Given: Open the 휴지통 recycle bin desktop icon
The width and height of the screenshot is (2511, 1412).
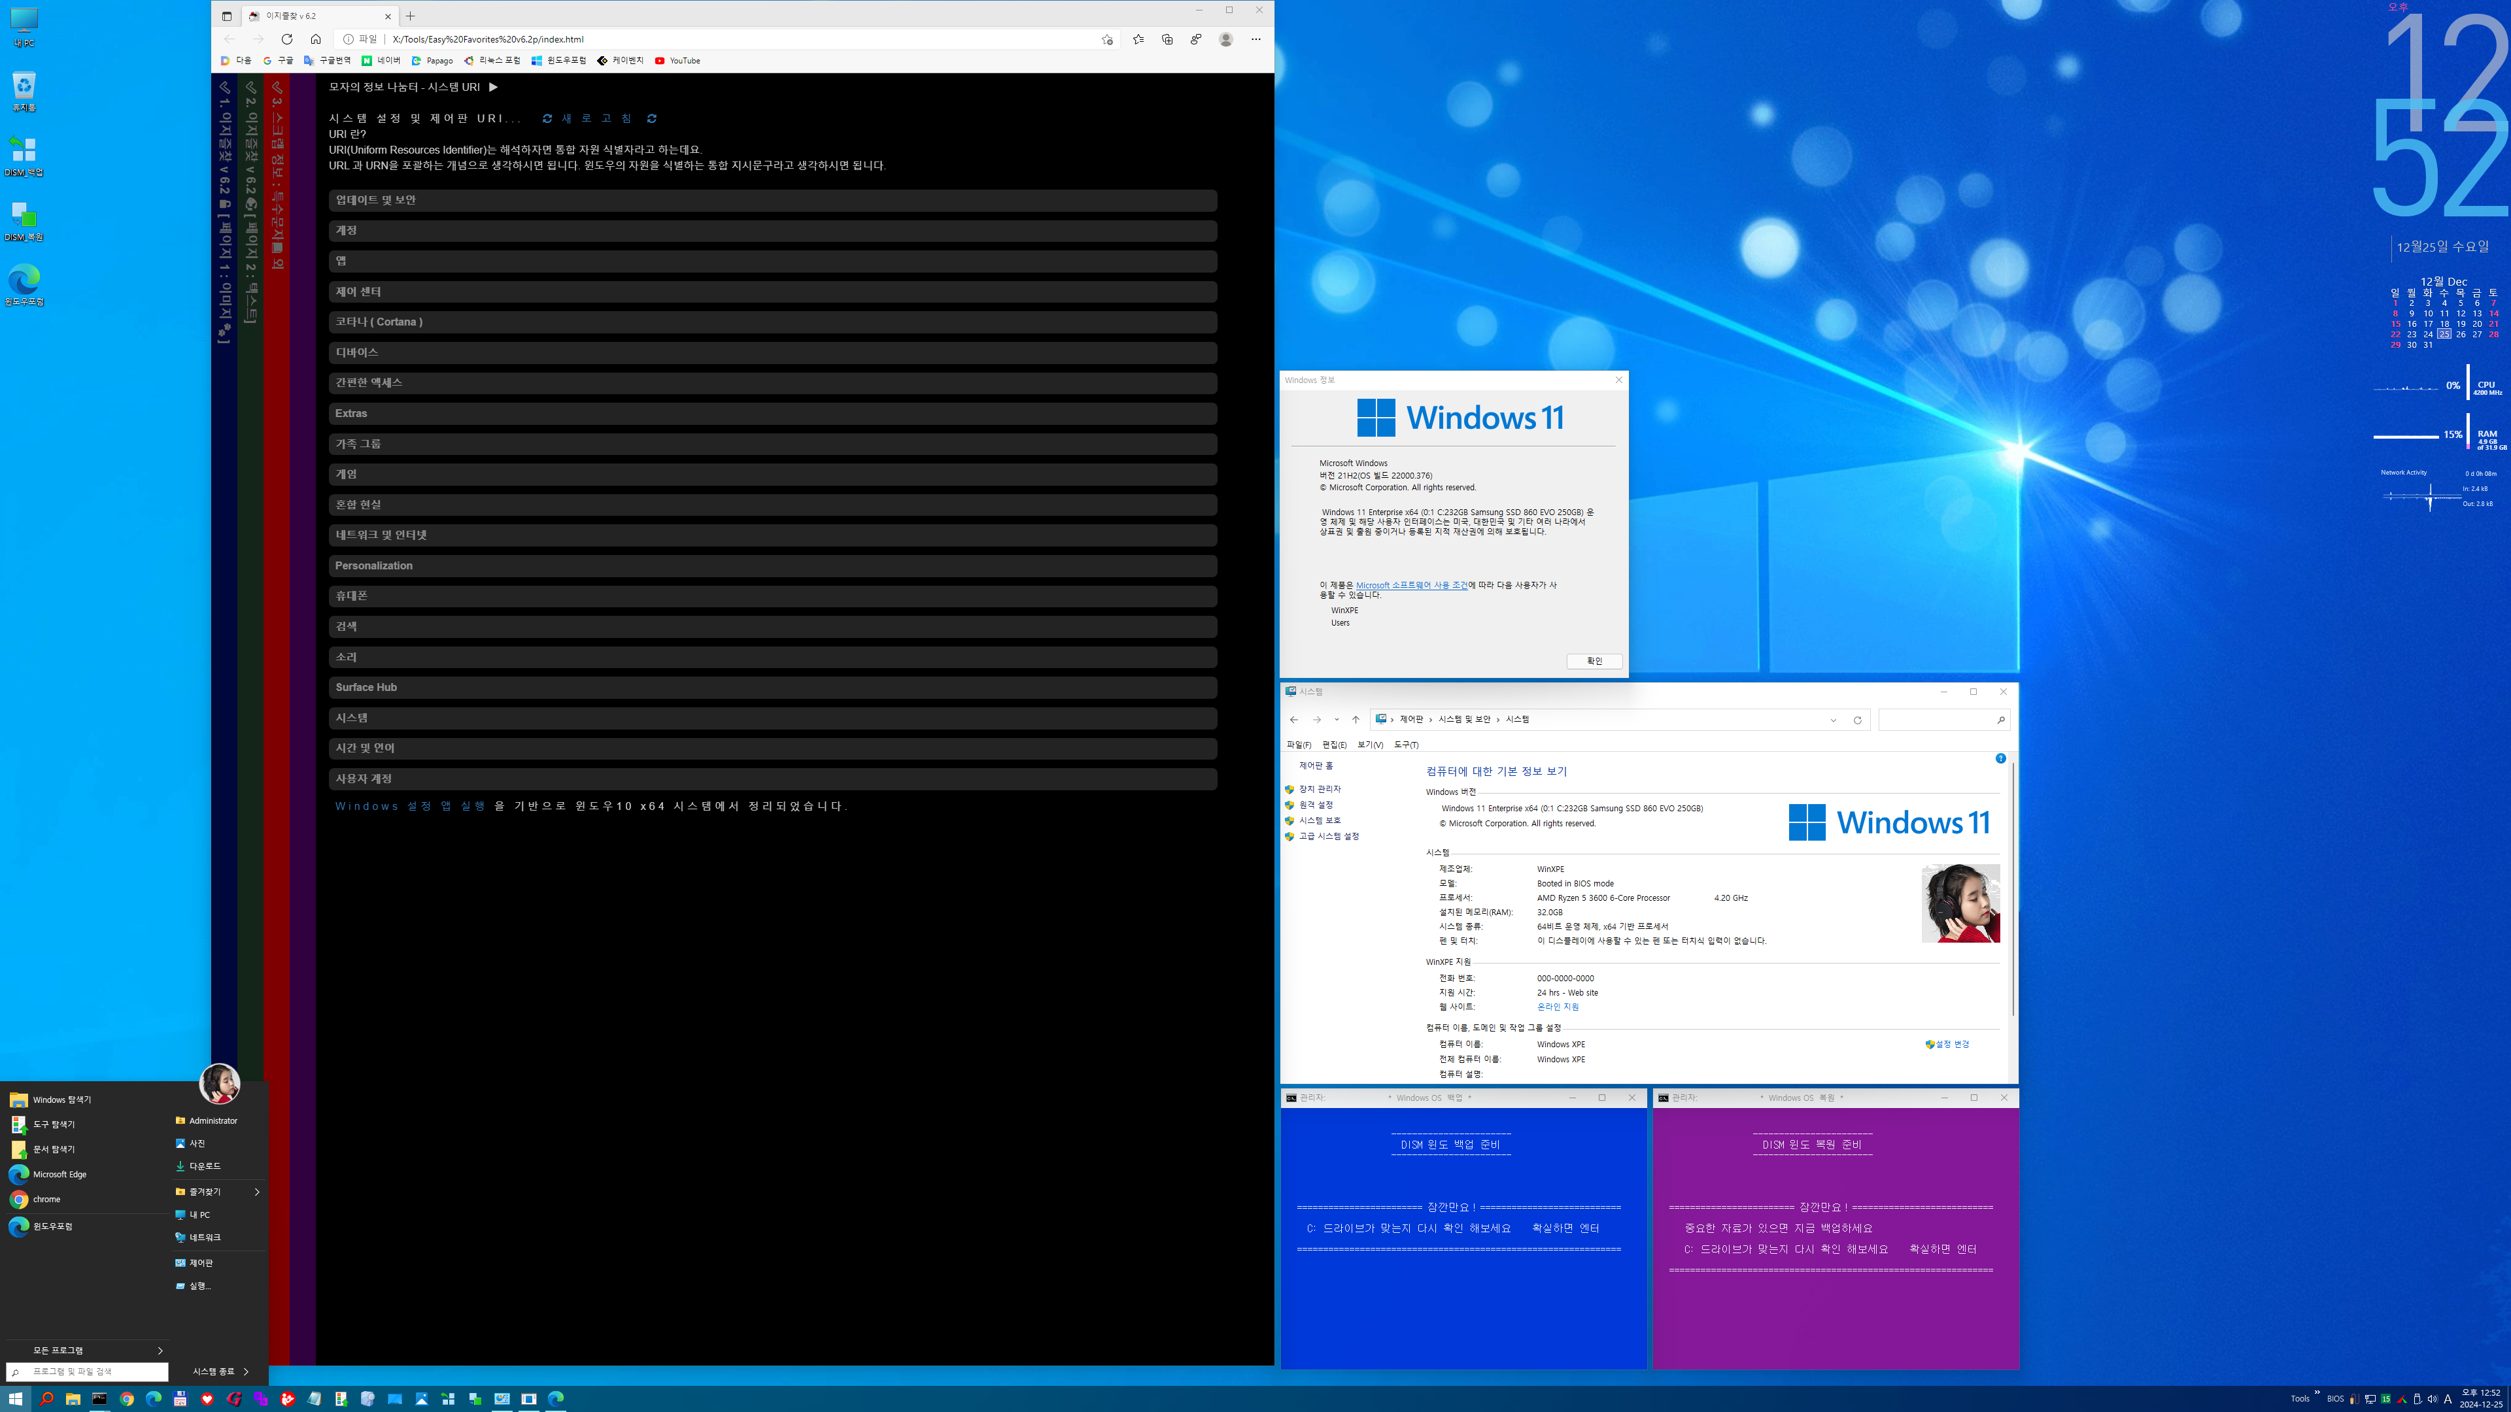Looking at the screenshot, I should (24, 92).
